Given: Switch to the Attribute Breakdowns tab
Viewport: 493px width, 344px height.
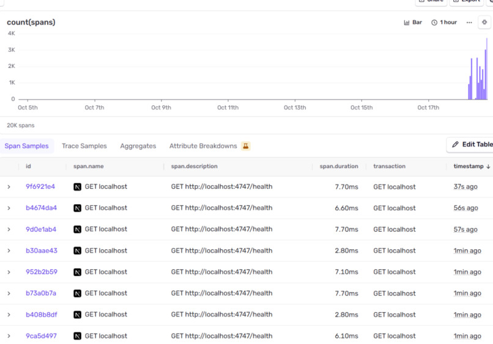Looking at the screenshot, I should pyautogui.click(x=203, y=146).
